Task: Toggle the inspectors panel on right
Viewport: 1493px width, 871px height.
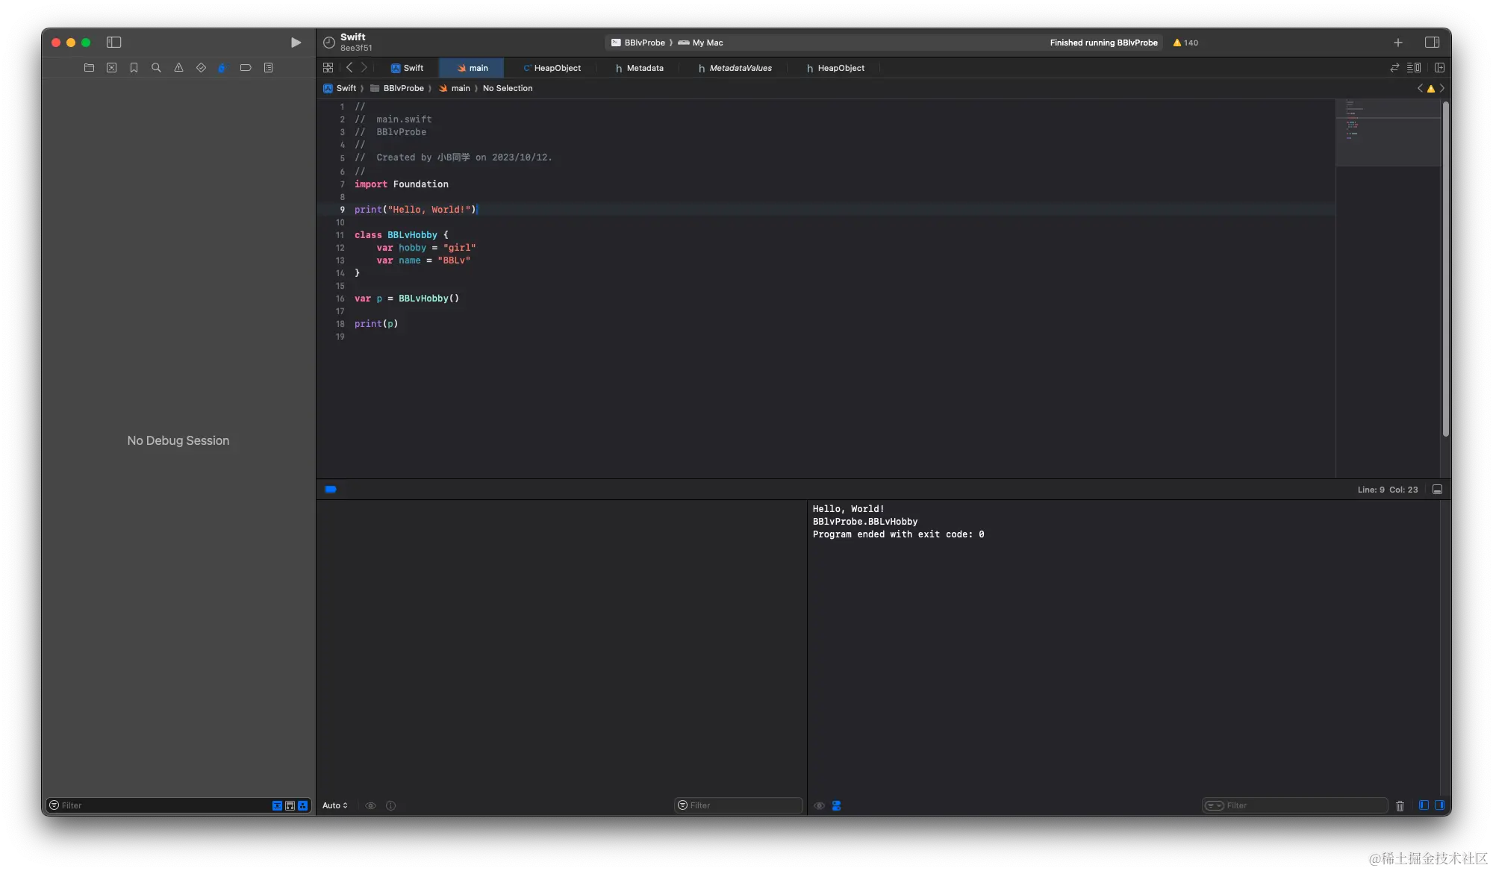Action: click(1432, 43)
